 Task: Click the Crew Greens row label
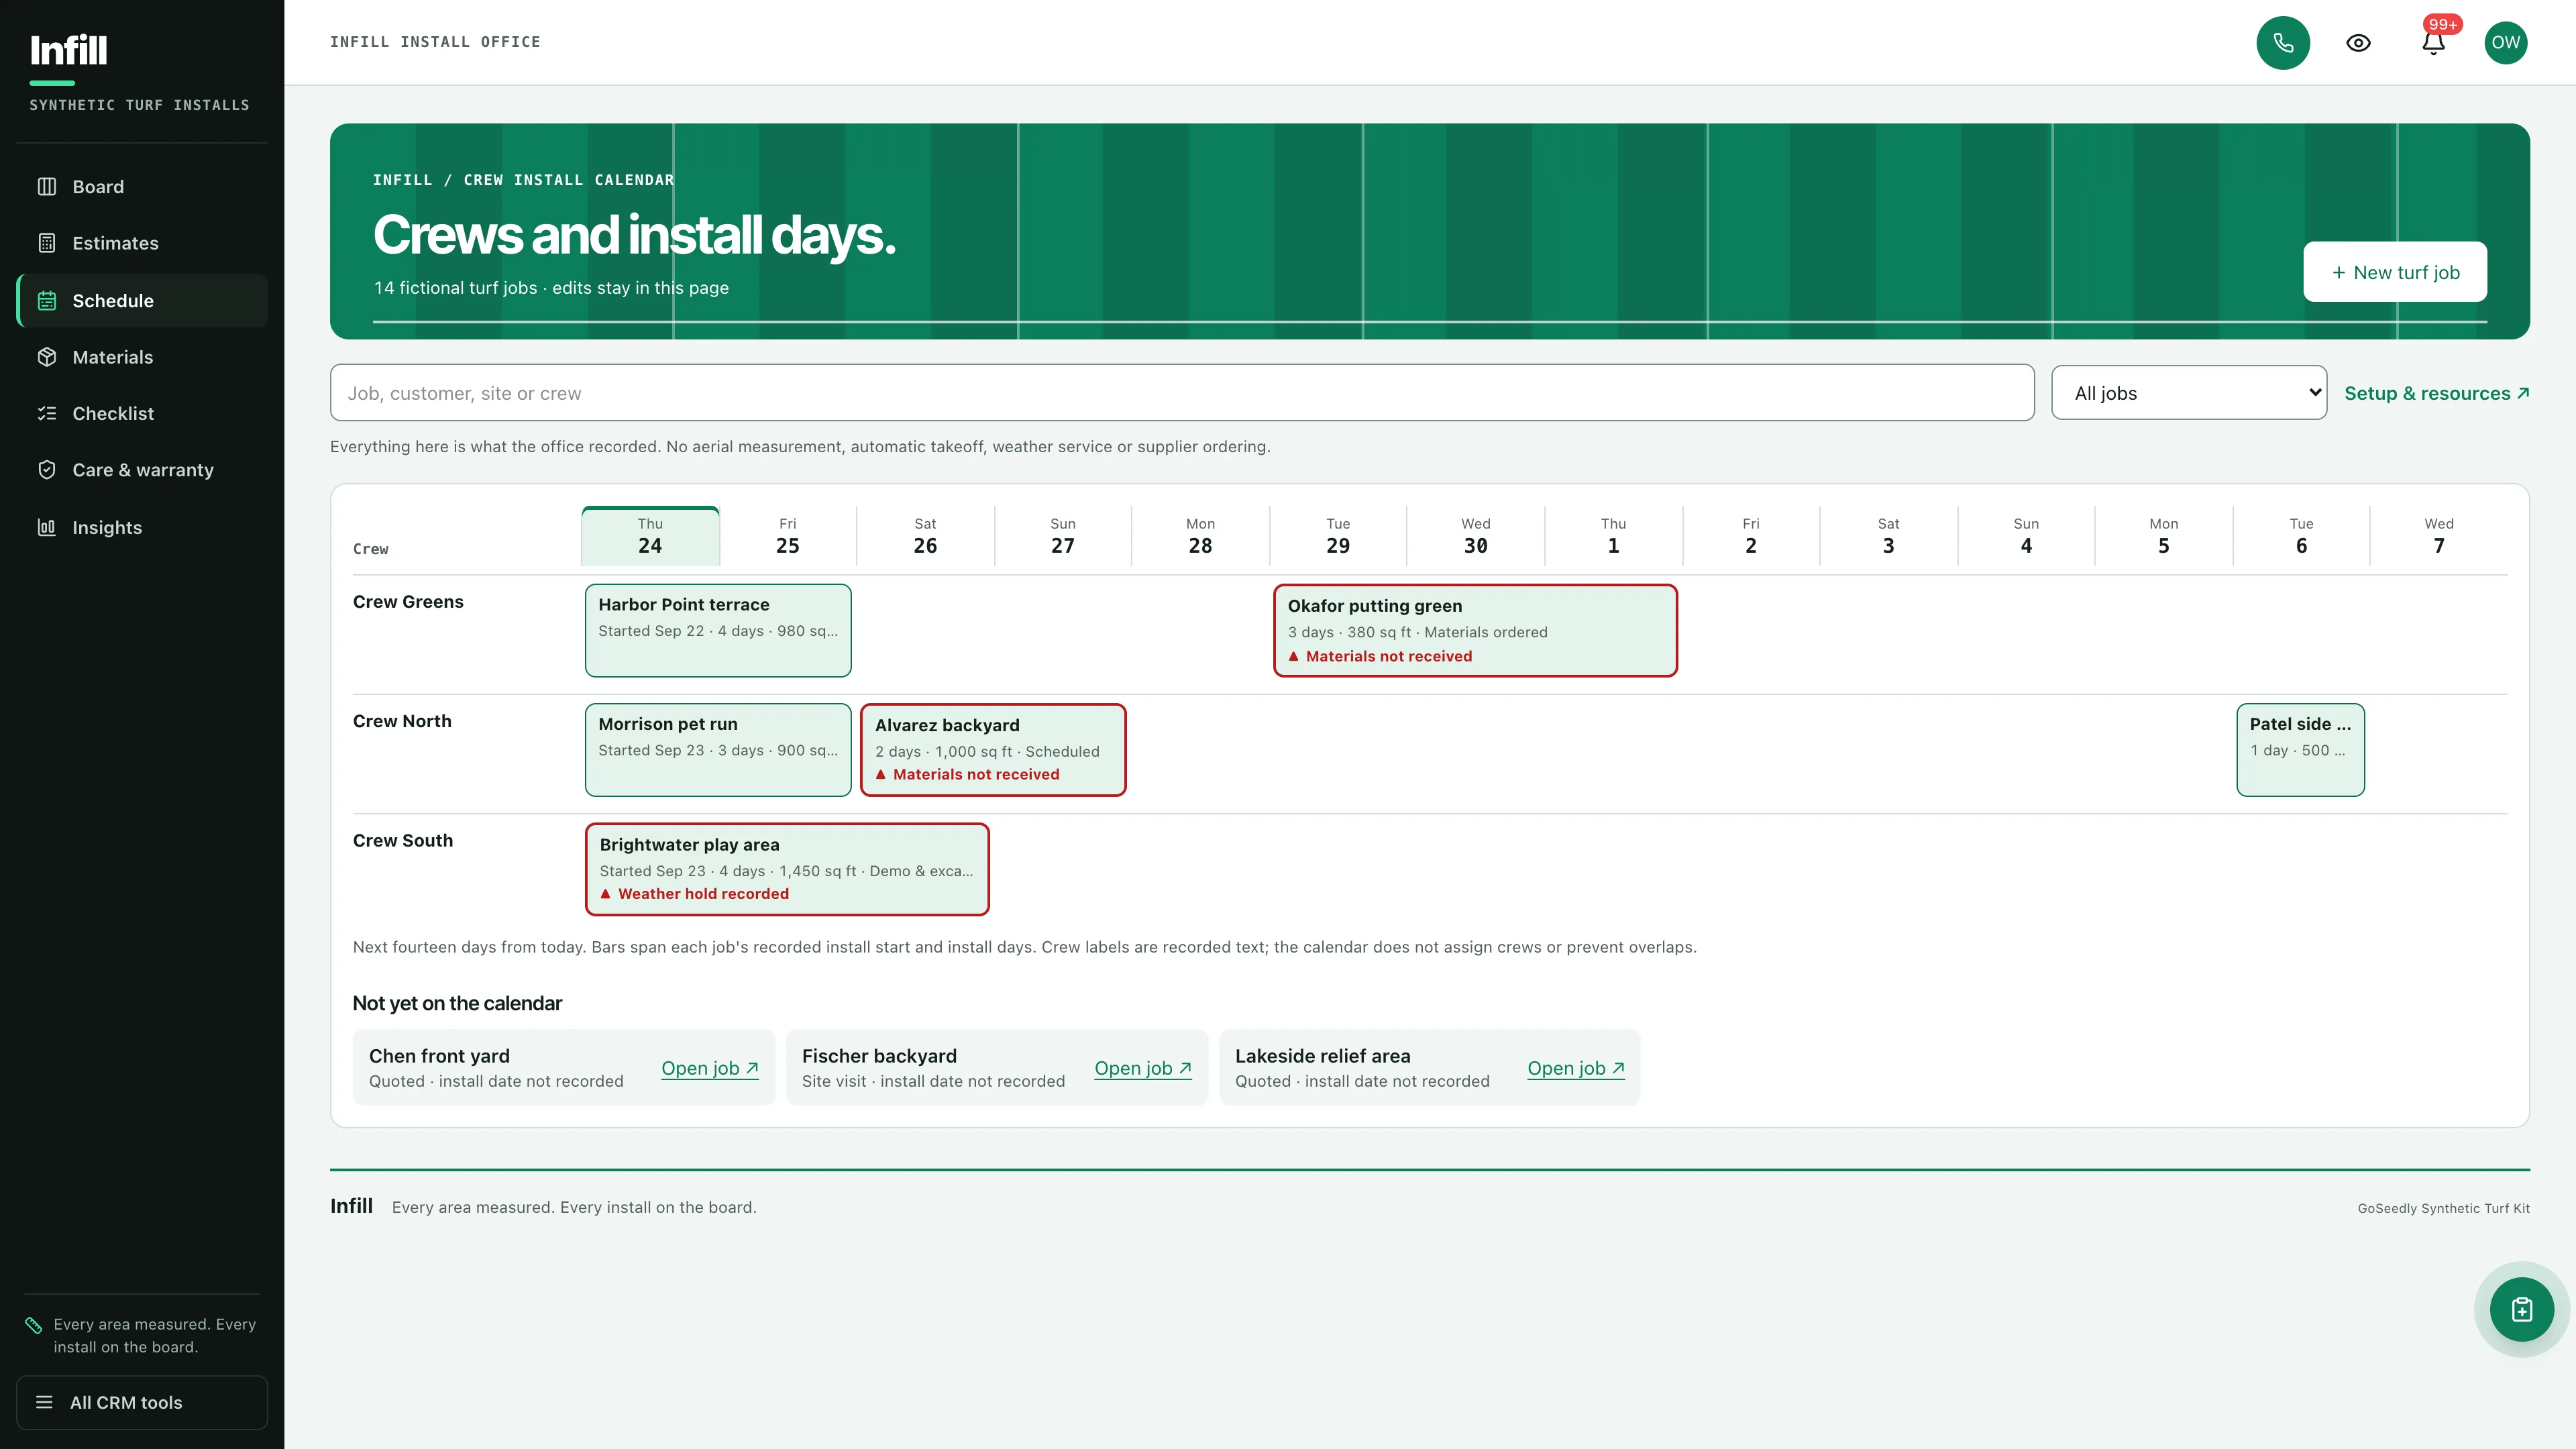pyautogui.click(x=408, y=602)
